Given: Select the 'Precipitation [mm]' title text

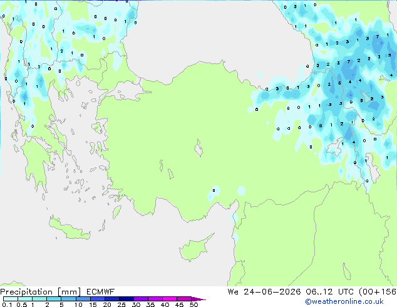Looking at the screenshot, I should (x=41, y=292).
